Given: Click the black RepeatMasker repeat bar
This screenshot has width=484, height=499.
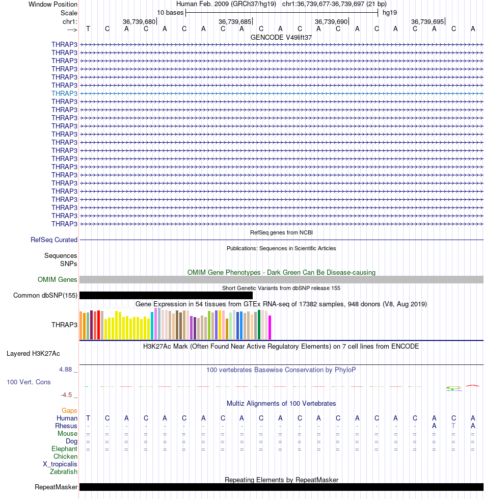Looking at the screenshot, I should [281, 487].
